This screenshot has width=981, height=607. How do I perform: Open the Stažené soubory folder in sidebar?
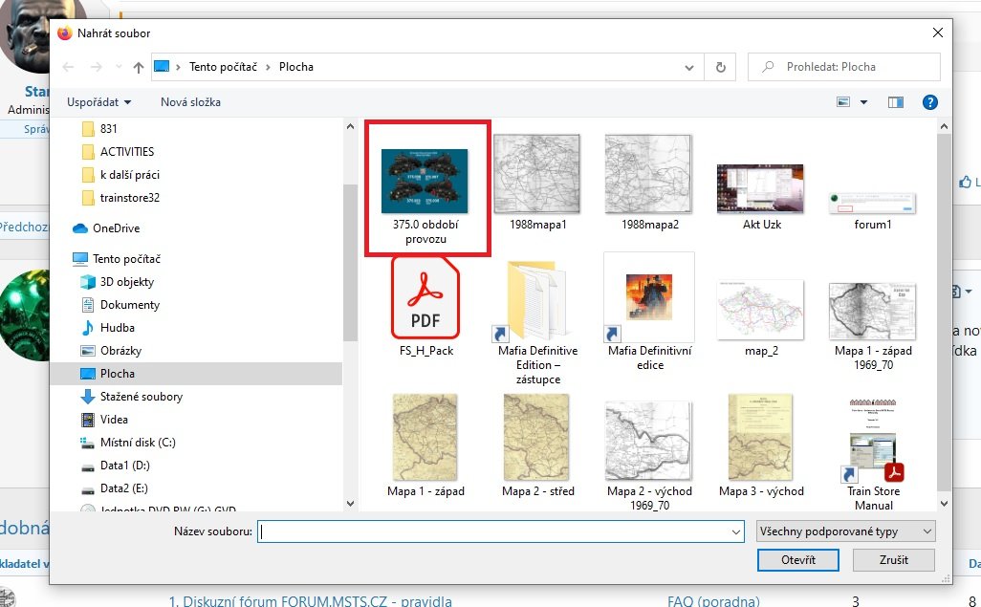click(x=141, y=397)
